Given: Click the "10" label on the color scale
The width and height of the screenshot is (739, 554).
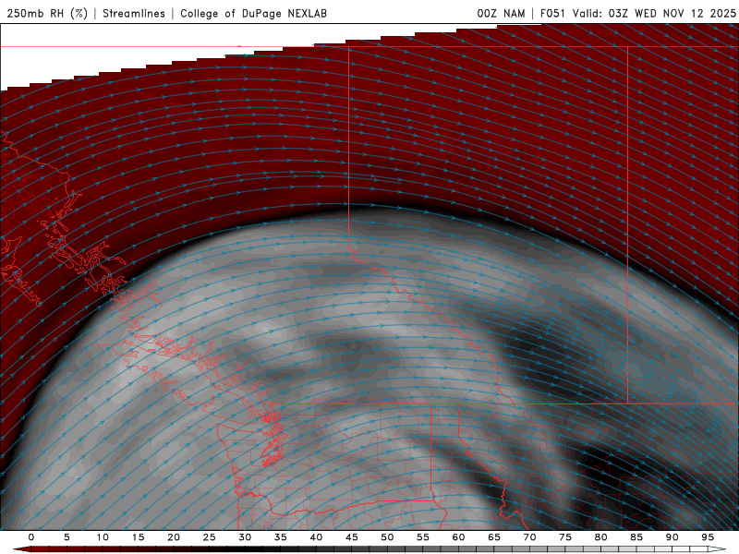Looking at the screenshot, I should (103, 537).
